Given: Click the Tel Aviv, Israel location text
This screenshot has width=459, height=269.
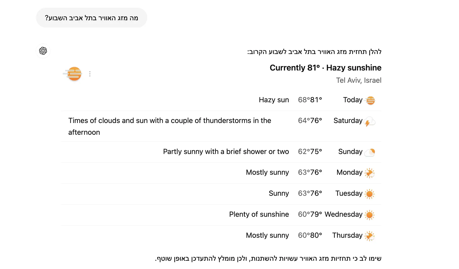Looking at the screenshot, I should 358,80.
